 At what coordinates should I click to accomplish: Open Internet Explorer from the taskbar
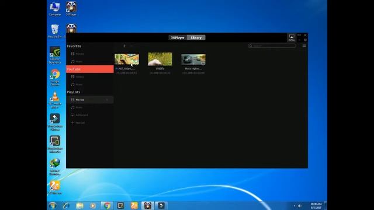[x=66, y=205]
